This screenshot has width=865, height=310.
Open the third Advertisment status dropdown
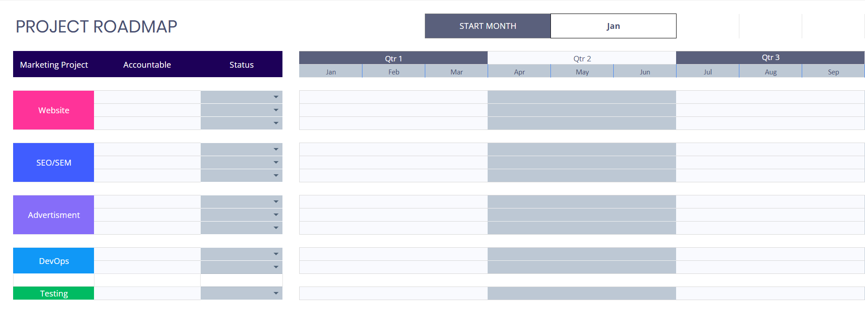point(276,227)
